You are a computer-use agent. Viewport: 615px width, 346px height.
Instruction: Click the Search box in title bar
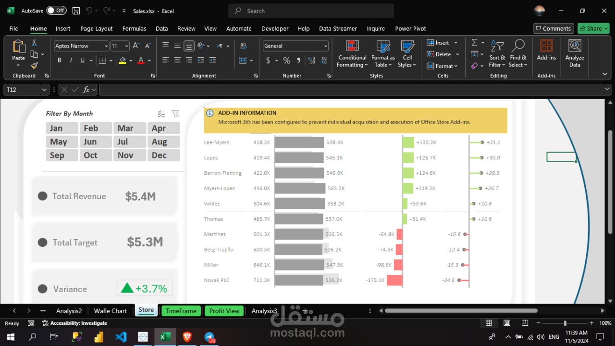click(311, 11)
